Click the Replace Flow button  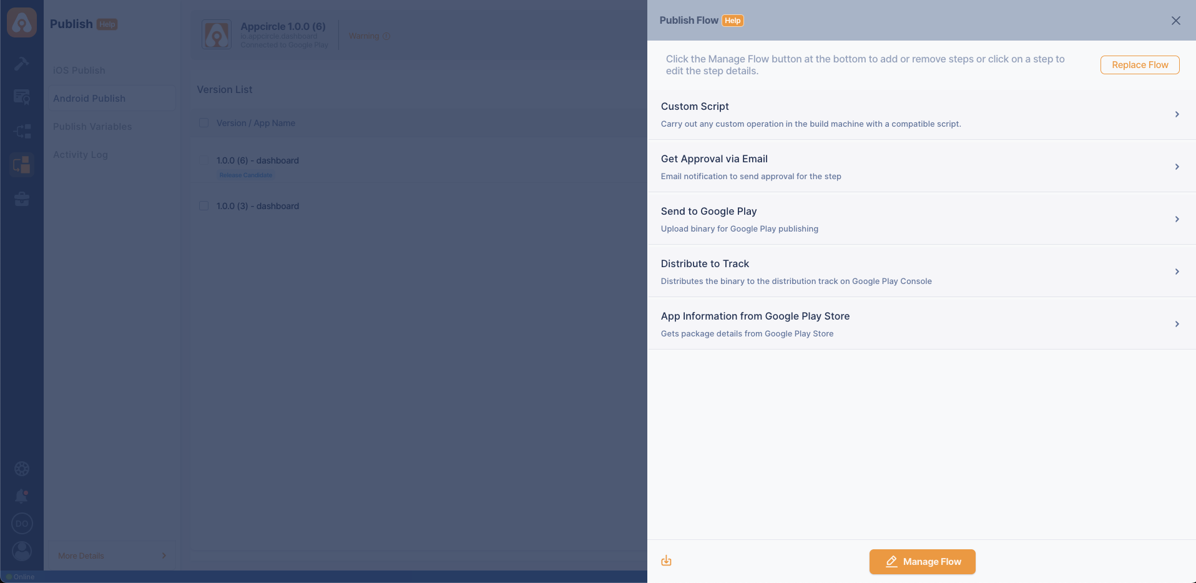coord(1139,65)
